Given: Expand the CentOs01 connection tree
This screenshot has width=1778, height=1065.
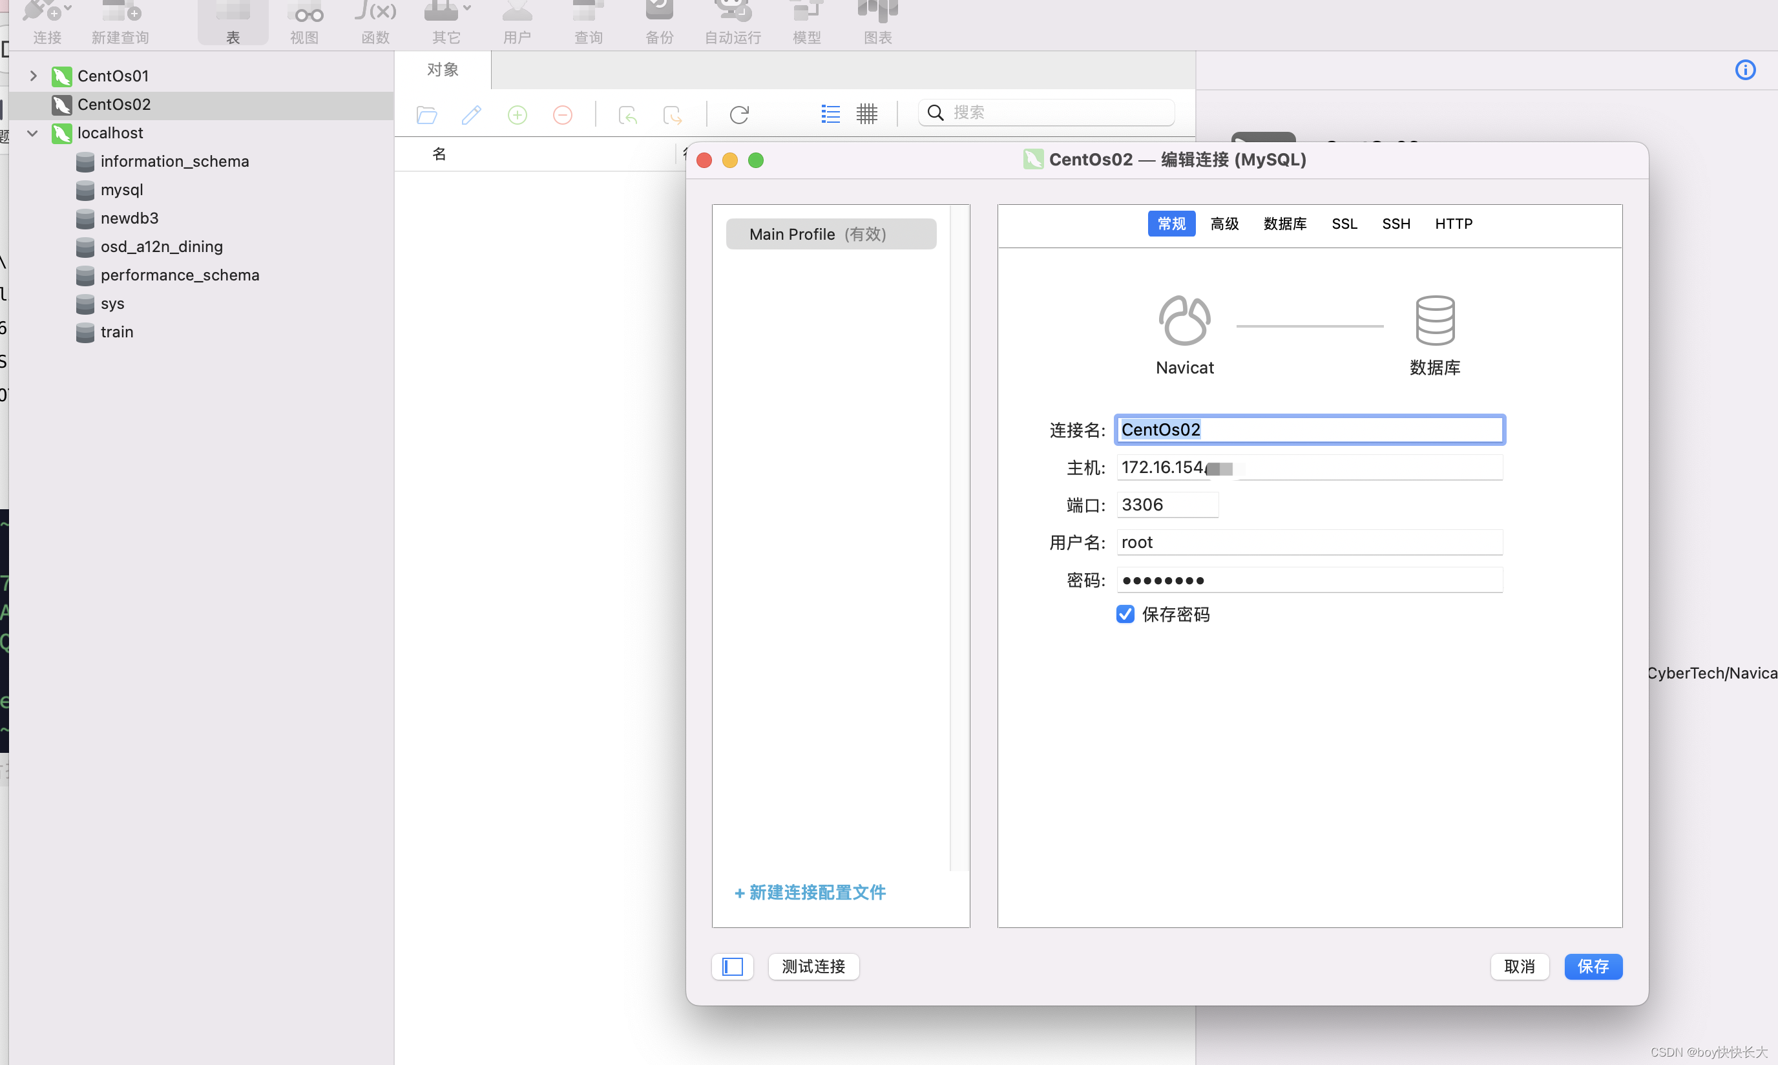Looking at the screenshot, I should 33,76.
